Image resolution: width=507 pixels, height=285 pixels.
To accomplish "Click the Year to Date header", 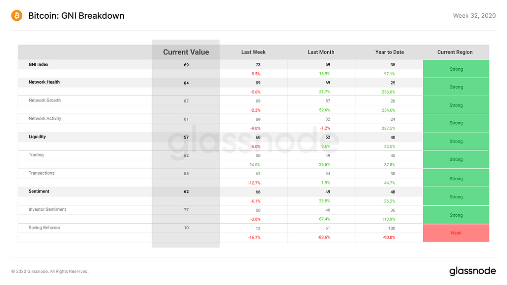I will 389,52.
